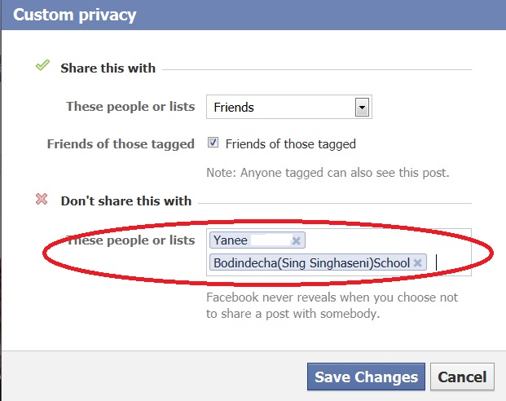The width and height of the screenshot is (506, 401).
Task: Click the checkbox label text Friends of those tagged
Action: [290, 144]
